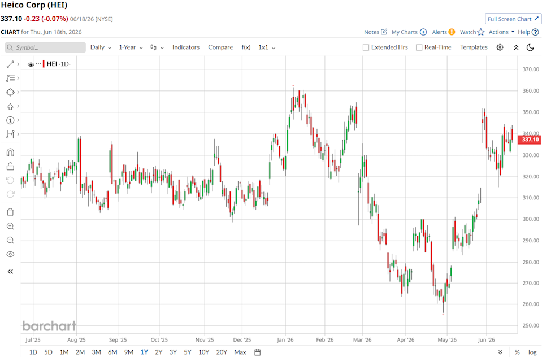Viewport: 542px width, 357px height.
Task: Open the Help question mark icon
Action: pyautogui.click(x=535, y=32)
